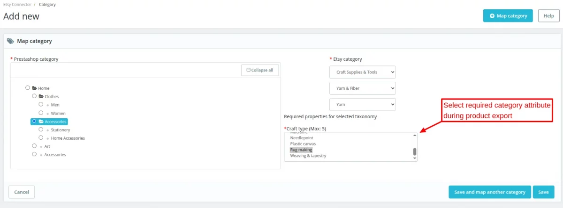Choose the Women category radio button
Screen dimensions: 563x208
point(41,113)
